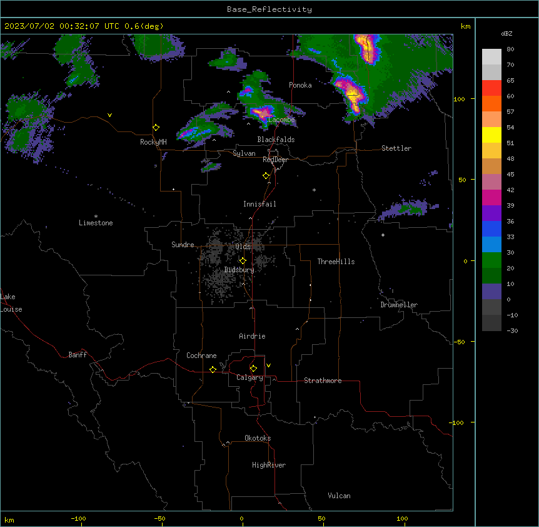Click the Sundre label
The image size is (539, 527).
click(183, 245)
